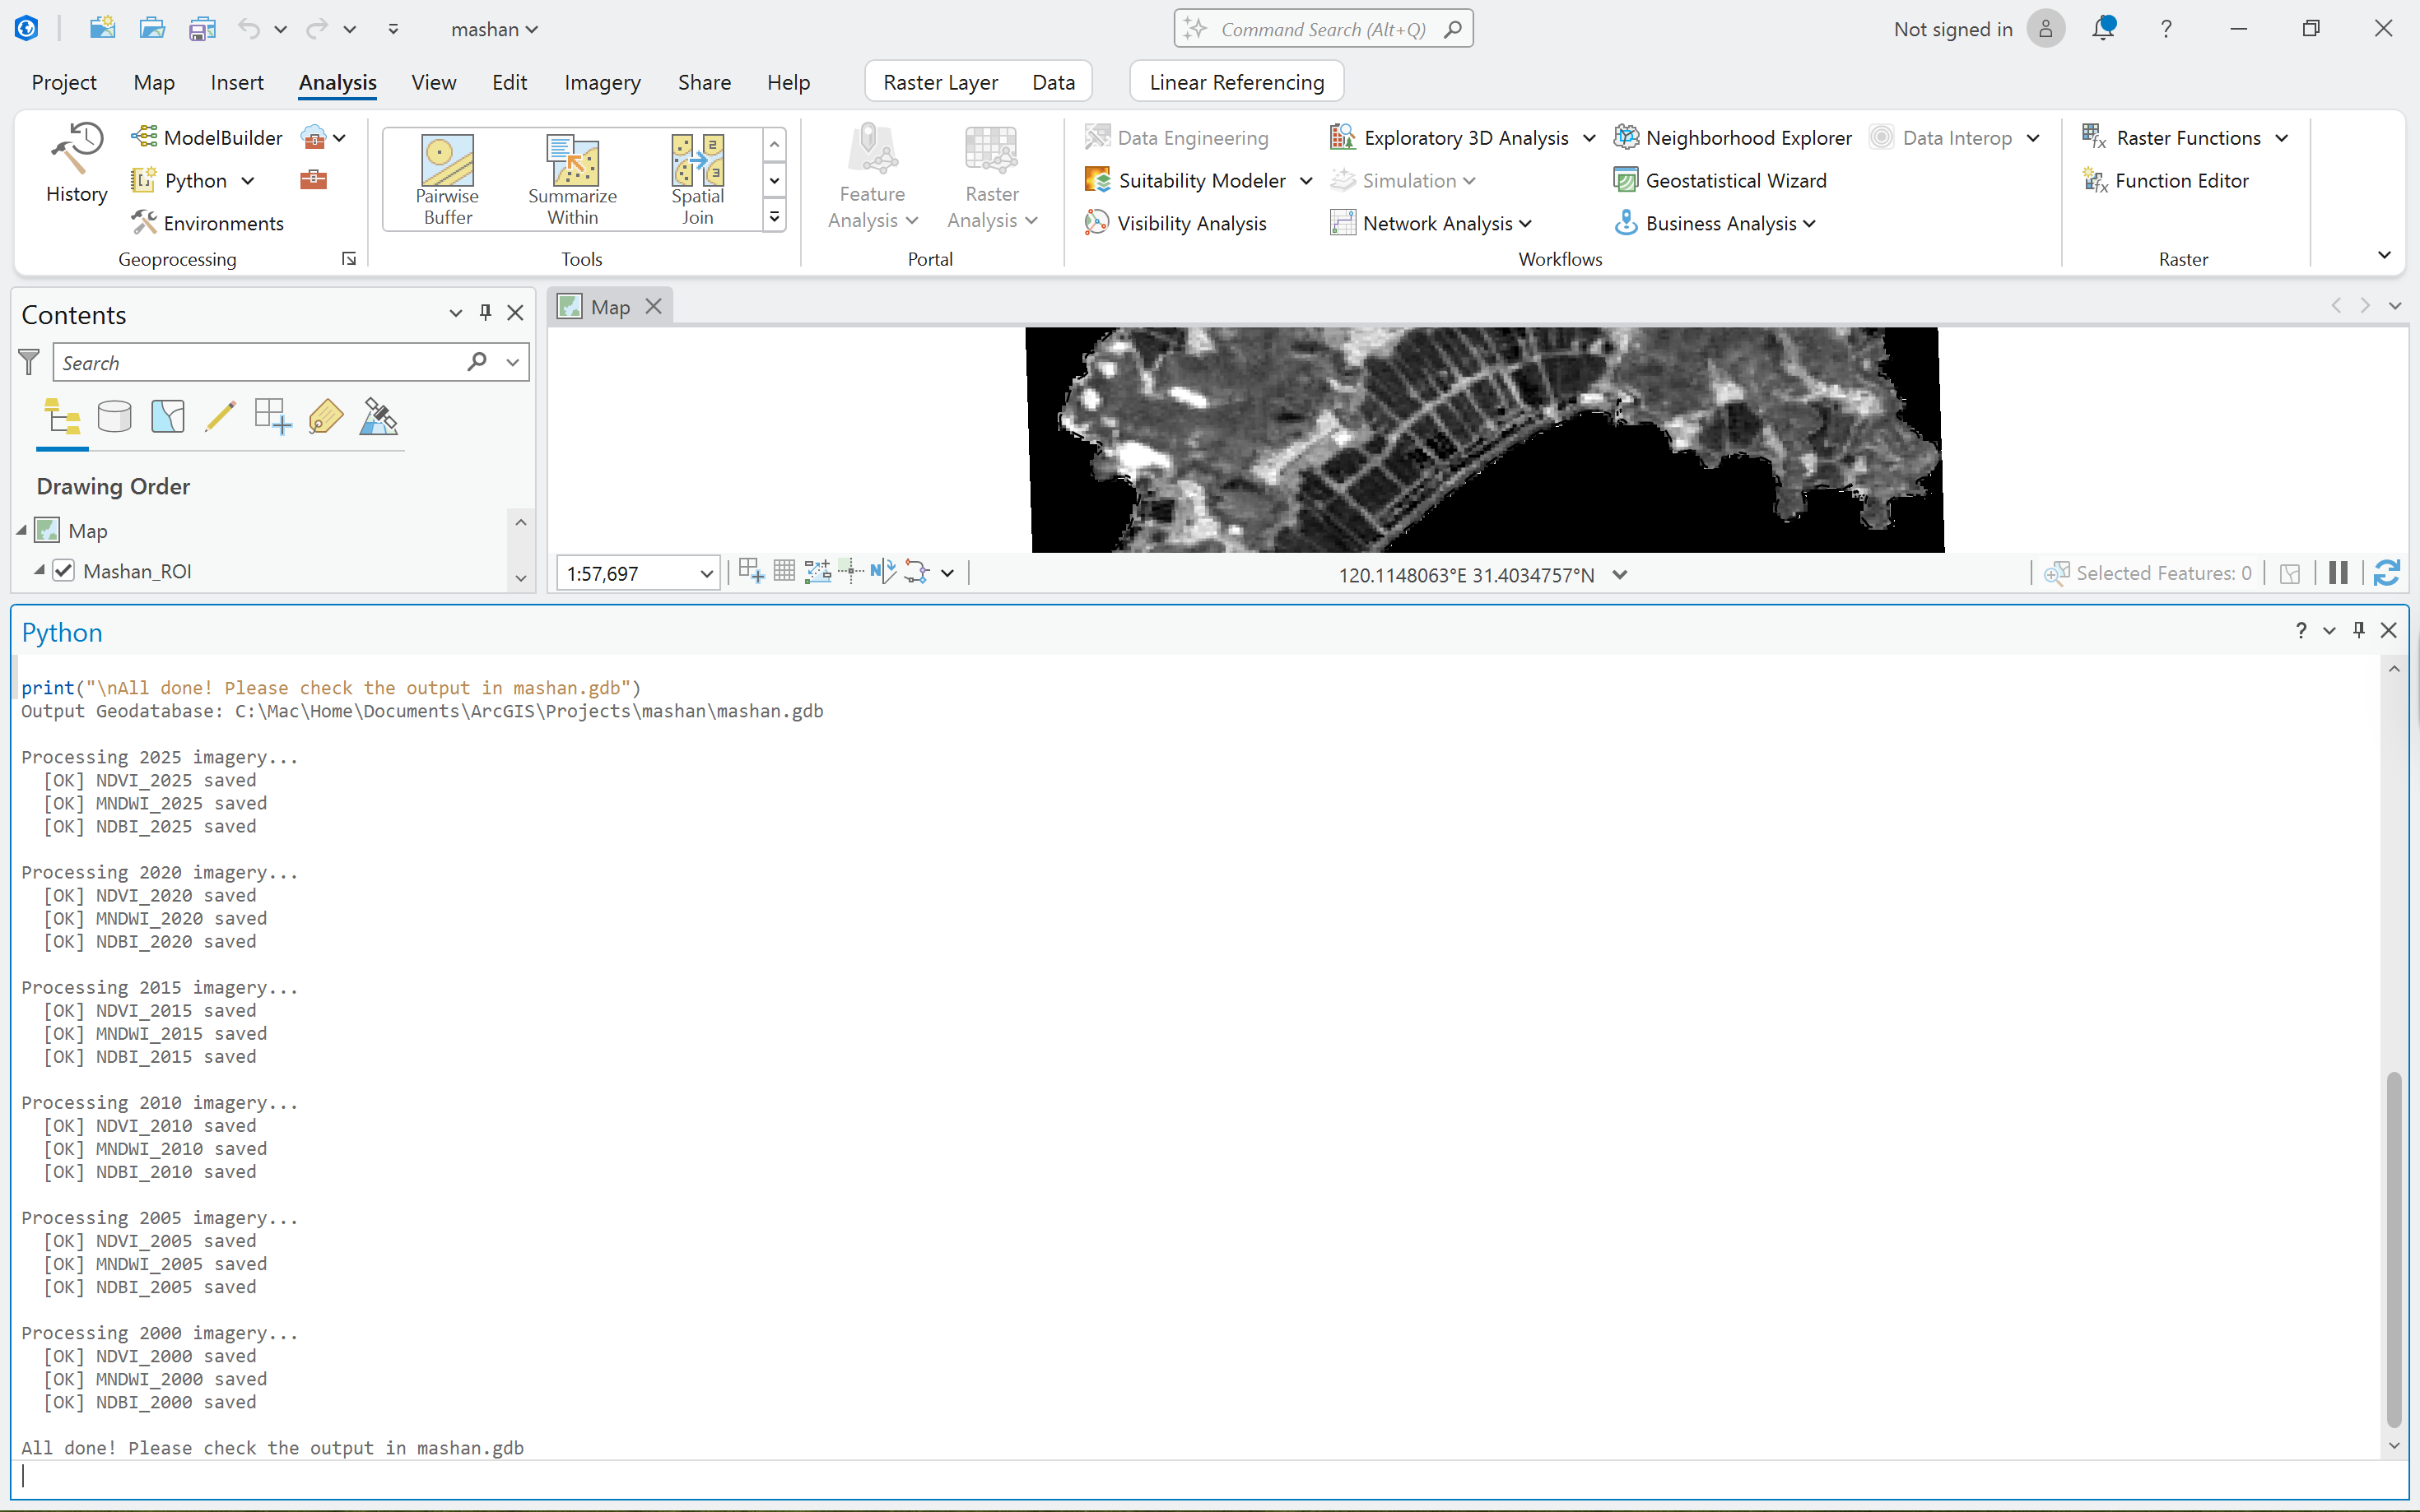
Task: Select the Summarize Within tool
Action: [x=572, y=180]
